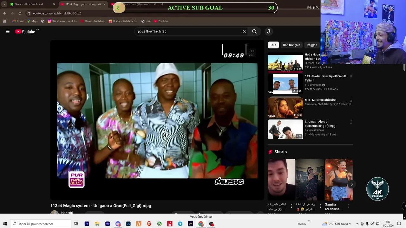Open the YouTube bookmark in bookmarks bar
The width and height of the screenshot is (406, 228).
point(161,21)
